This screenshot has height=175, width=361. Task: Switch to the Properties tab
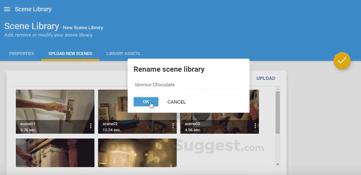pos(21,53)
